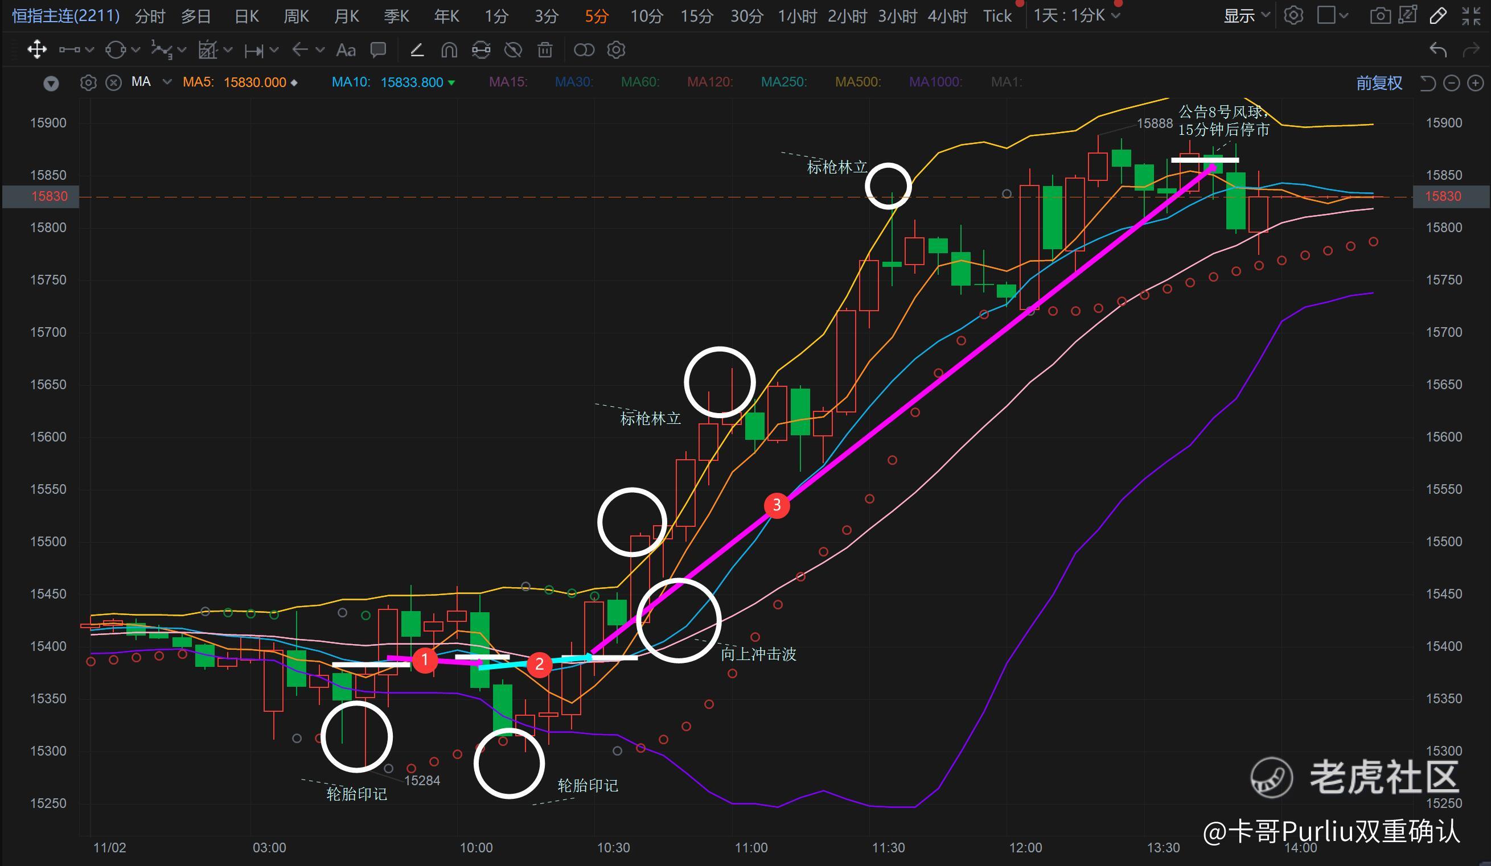Screen dimensions: 1491x866
Task: Switch to 日K tab
Action: click(x=246, y=15)
